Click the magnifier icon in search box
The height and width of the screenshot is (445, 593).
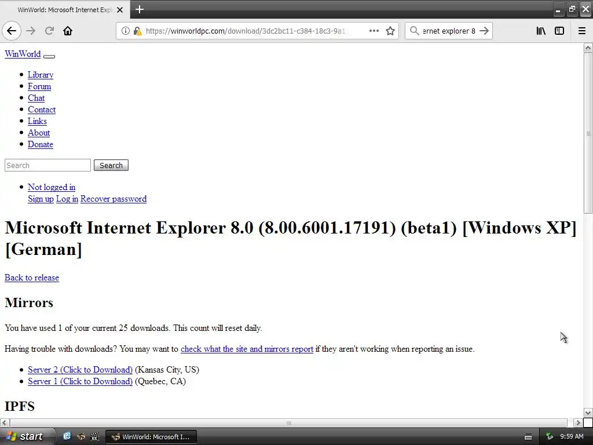pos(414,31)
